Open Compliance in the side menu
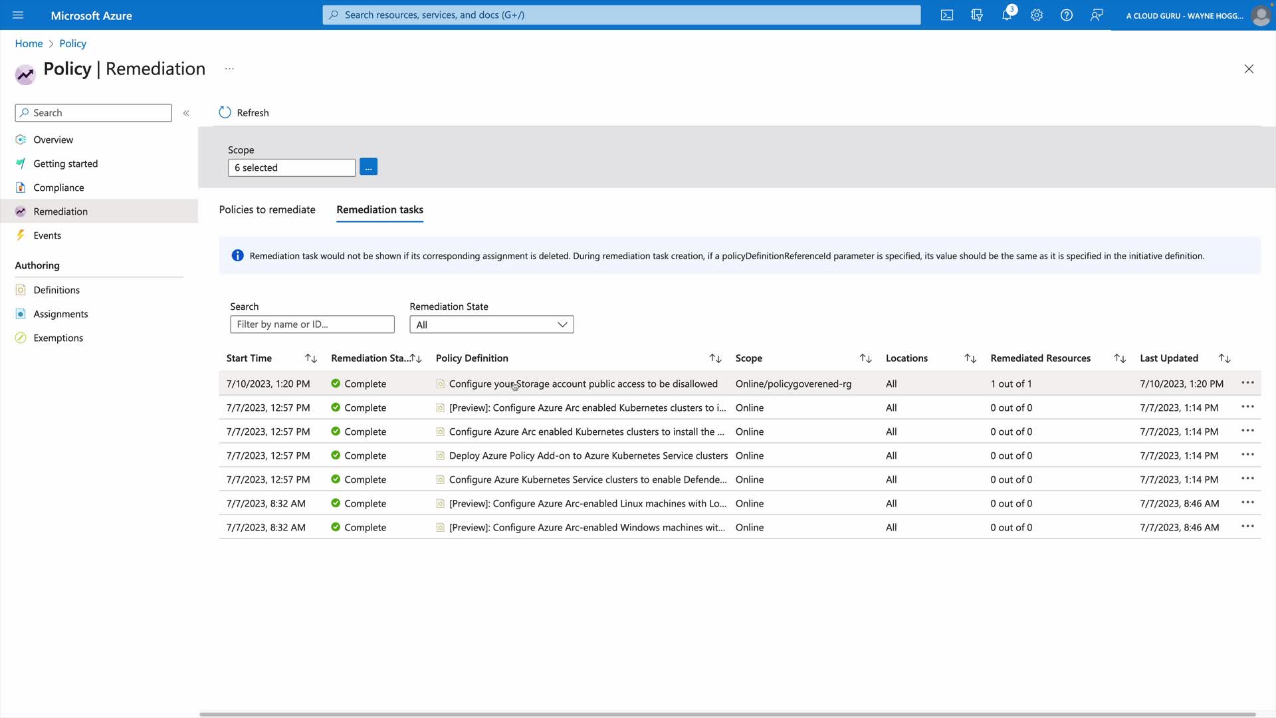The height and width of the screenshot is (718, 1276). coord(58,187)
